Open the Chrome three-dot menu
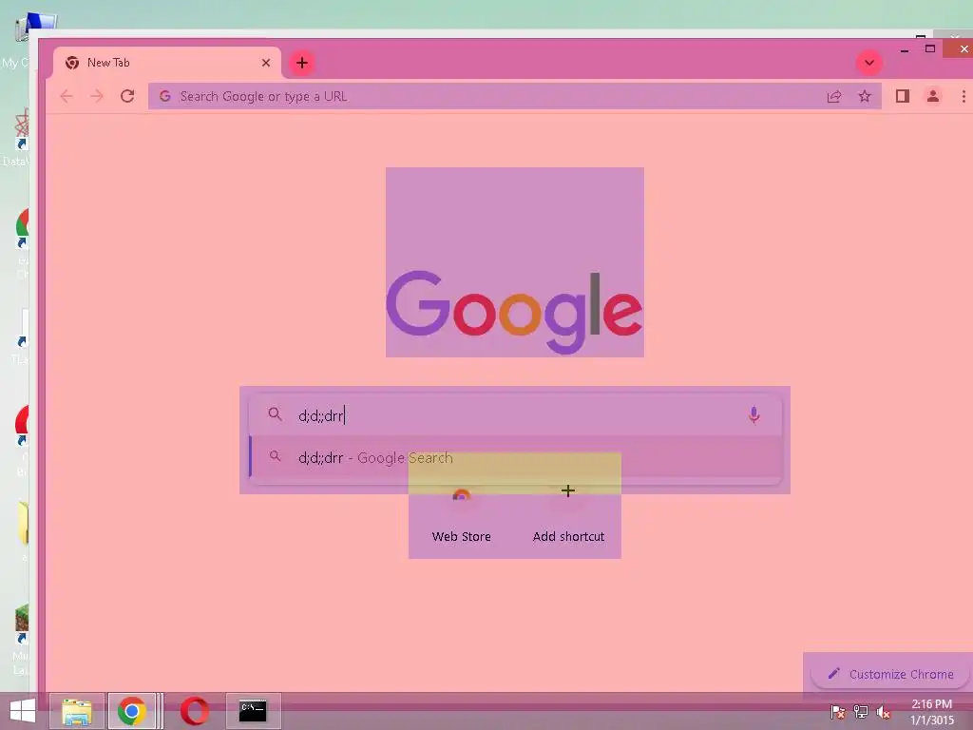Image resolution: width=973 pixels, height=730 pixels. point(963,96)
